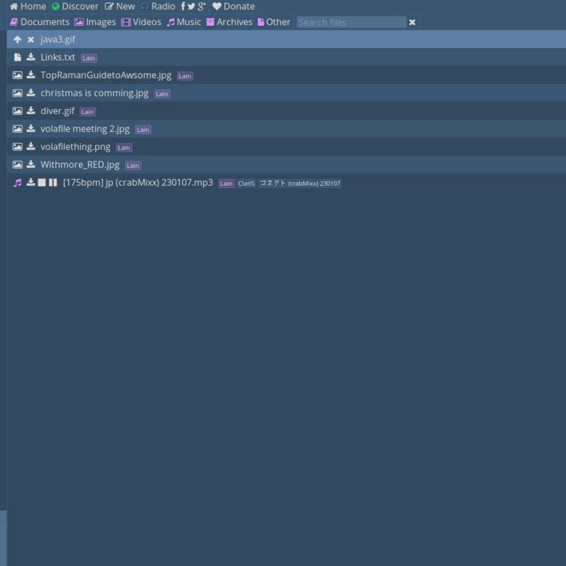This screenshot has height=566, width=566.
Task: Download Withmore_RED.jpg using its download icon
Action: coord(31,165)
